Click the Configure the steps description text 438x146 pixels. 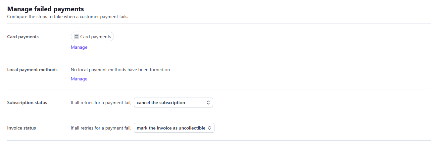point(68,16)
